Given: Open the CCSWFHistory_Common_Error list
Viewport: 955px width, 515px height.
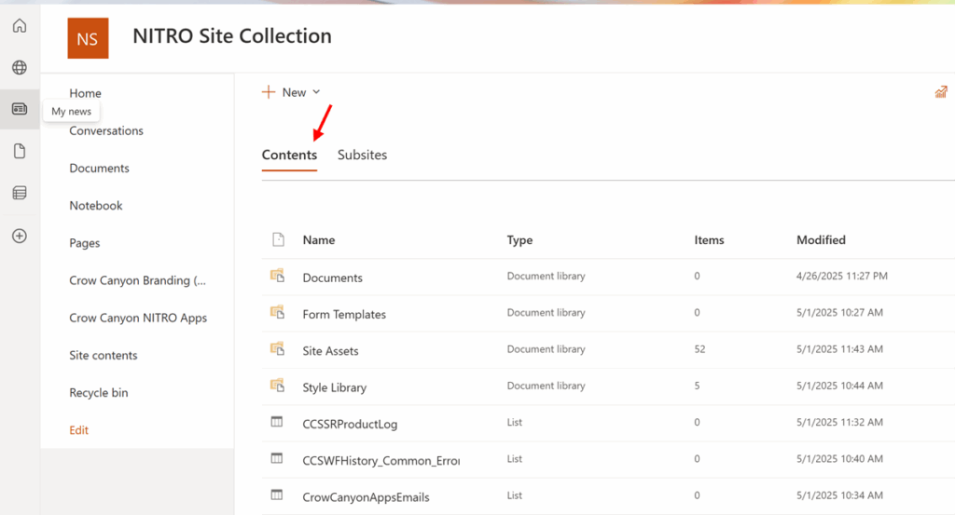Looking at the screenshot, I should point(381,460).
